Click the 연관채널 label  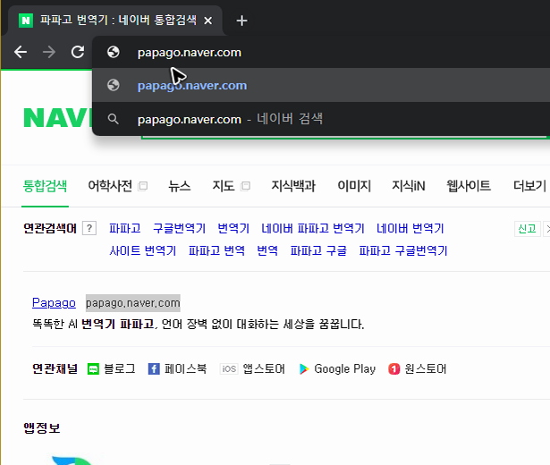pos(55,369)
